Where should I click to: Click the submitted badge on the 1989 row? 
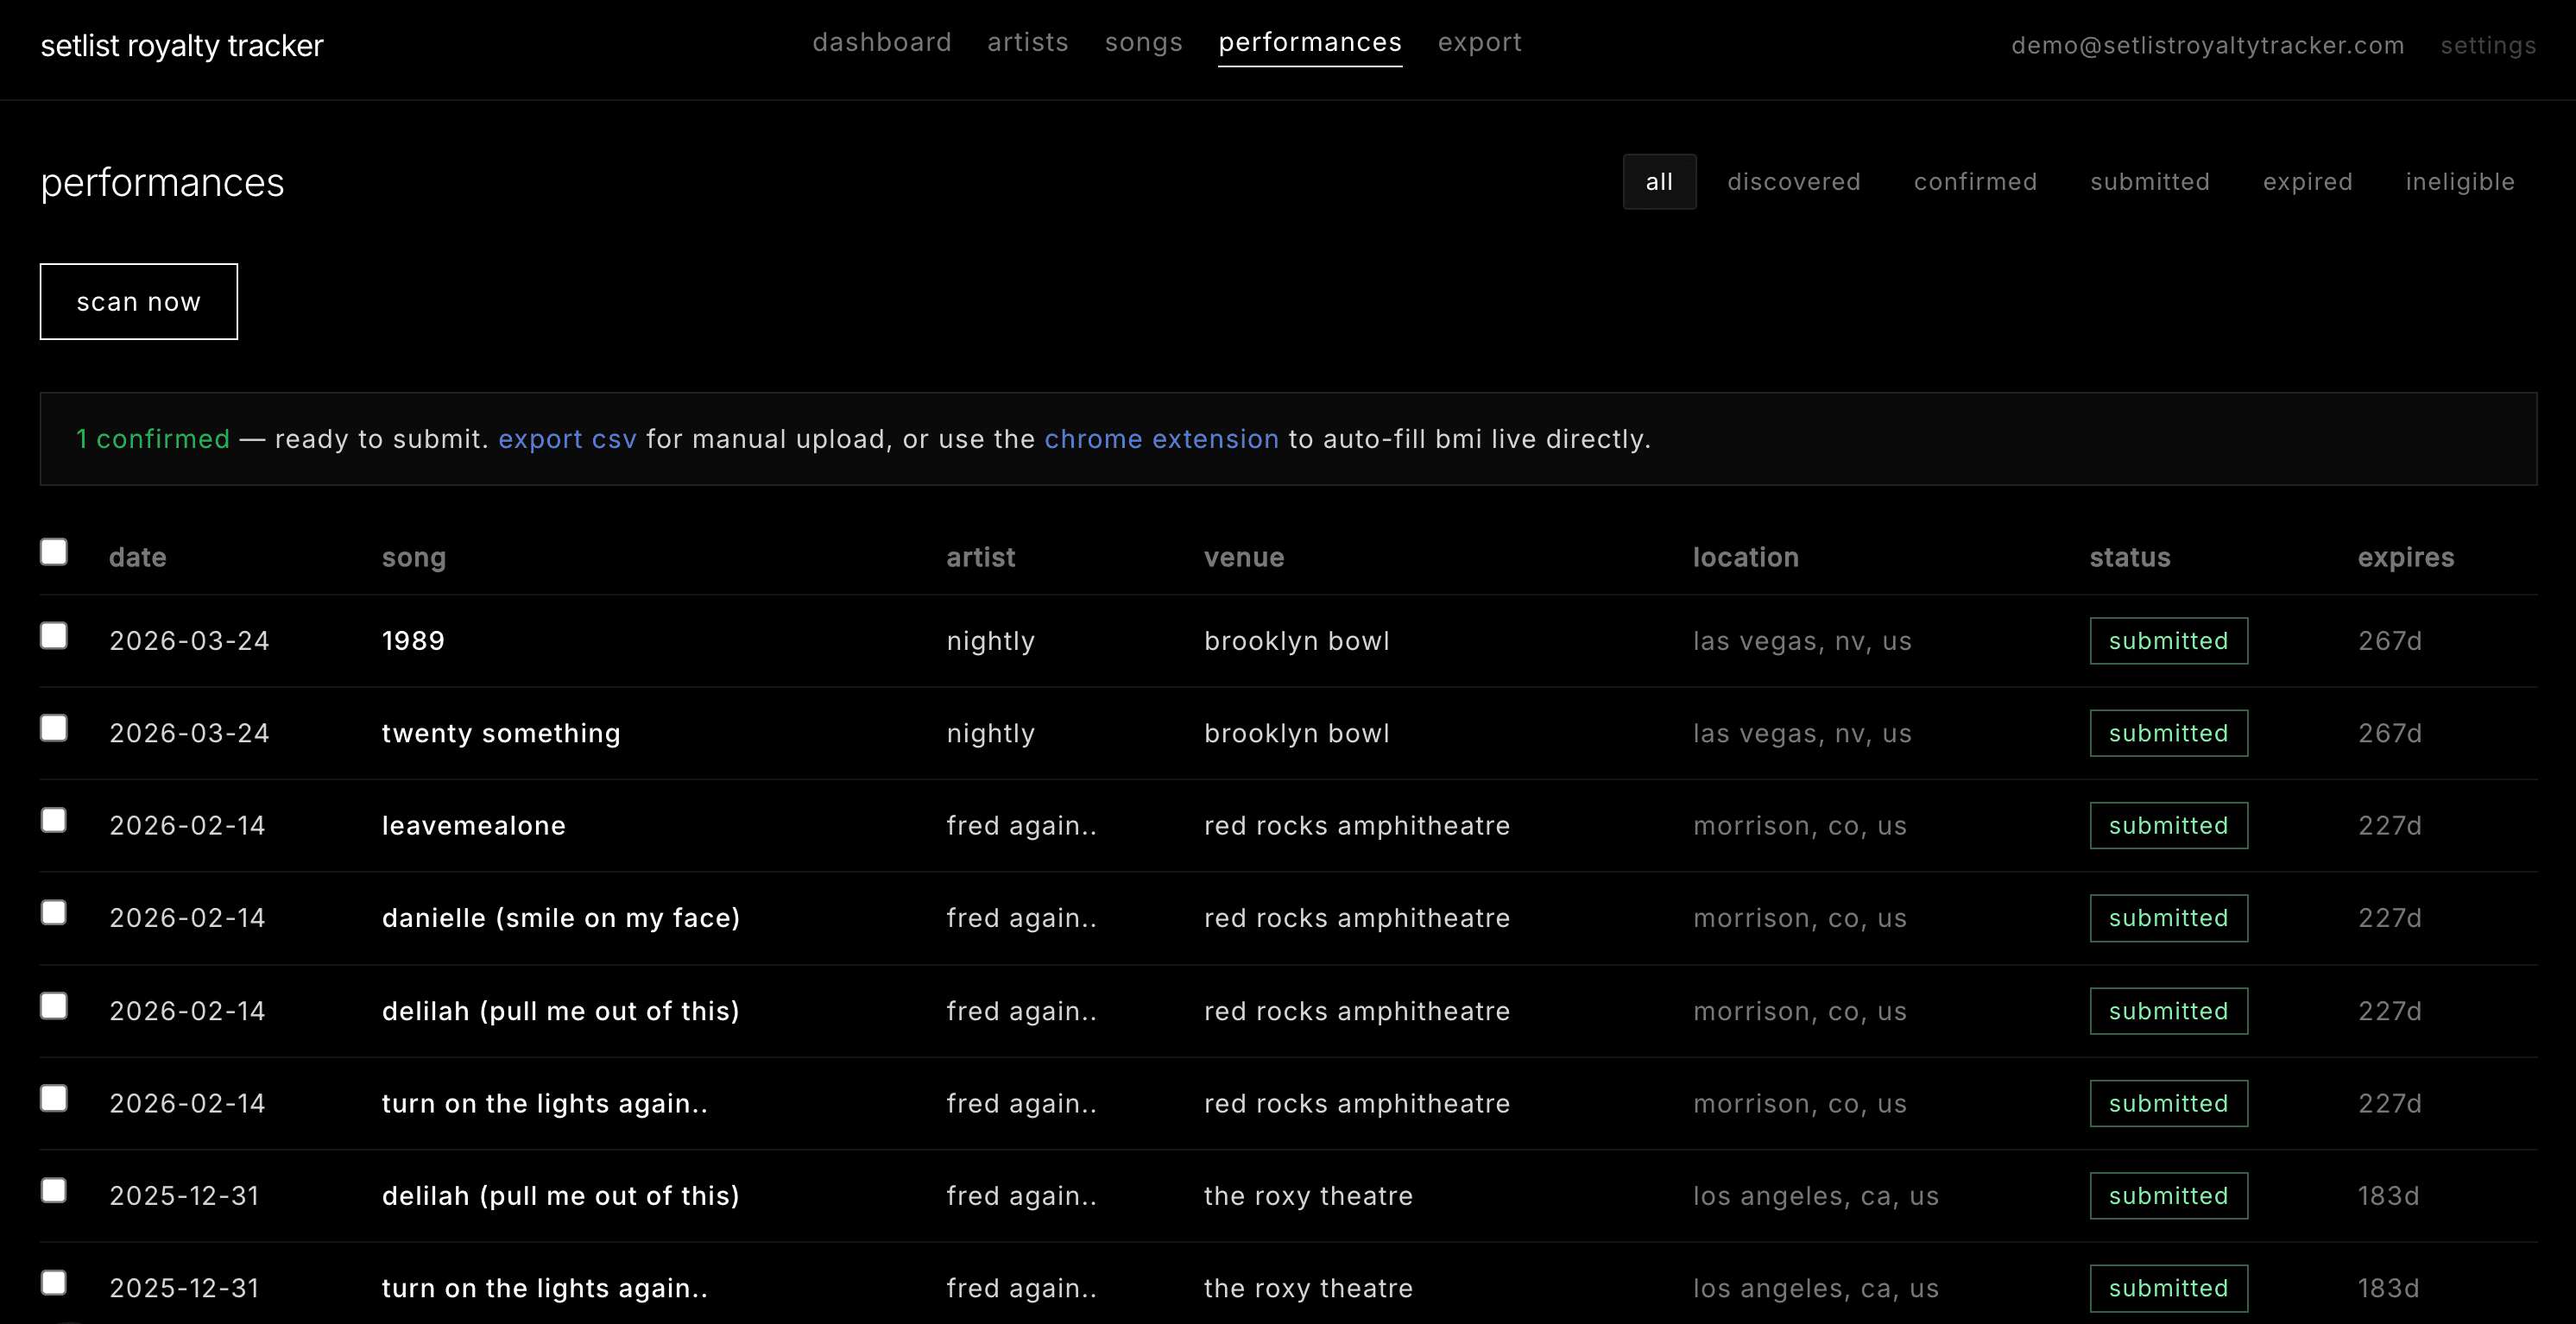click(x=2168, y=640)
